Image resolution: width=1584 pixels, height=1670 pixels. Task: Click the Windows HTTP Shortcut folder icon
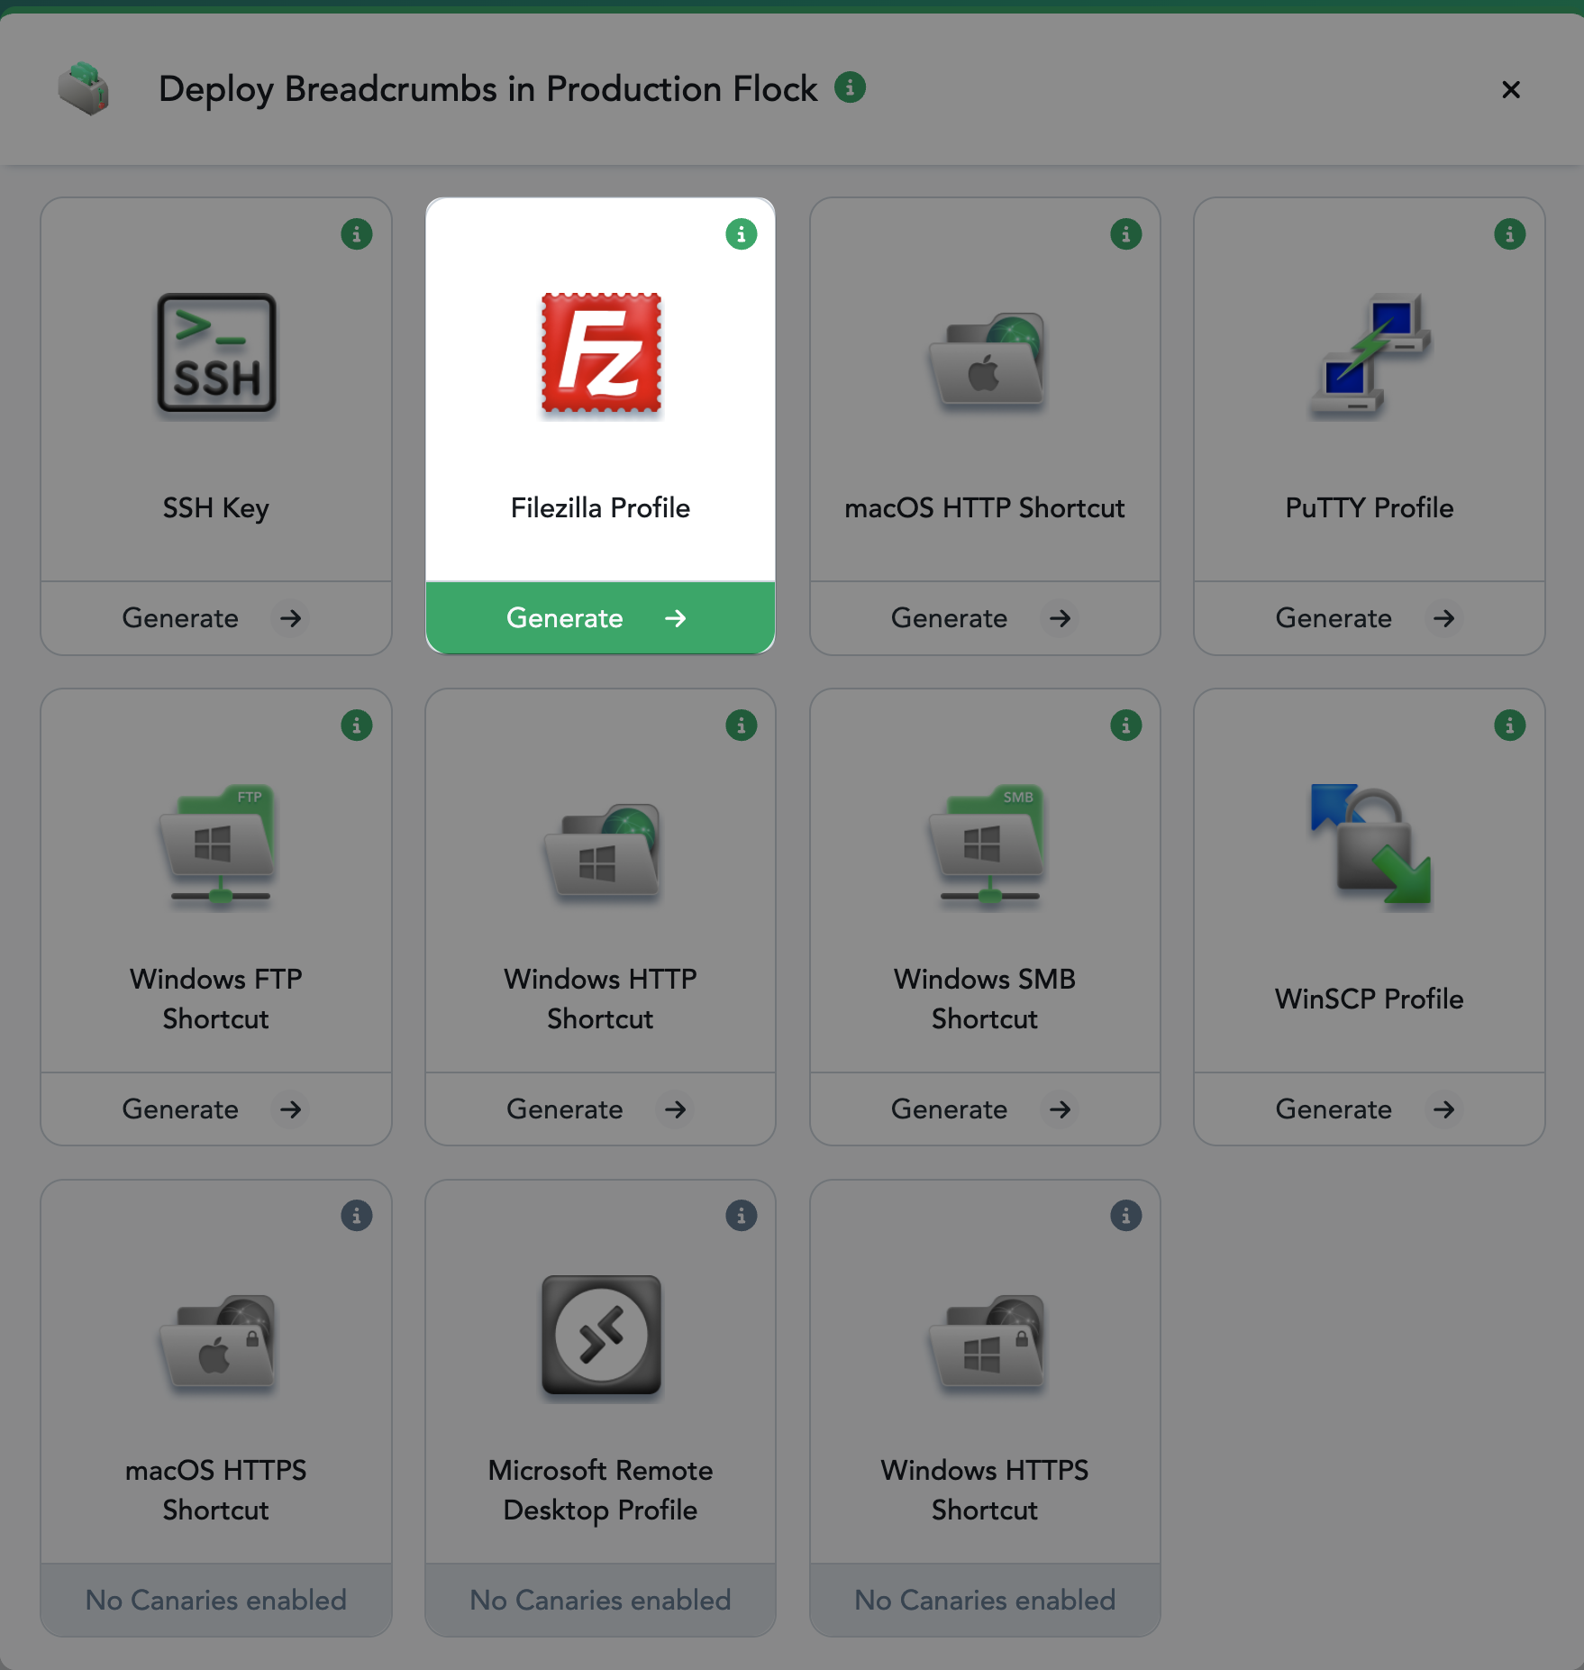pyautogui.click(x=601, y=851)
